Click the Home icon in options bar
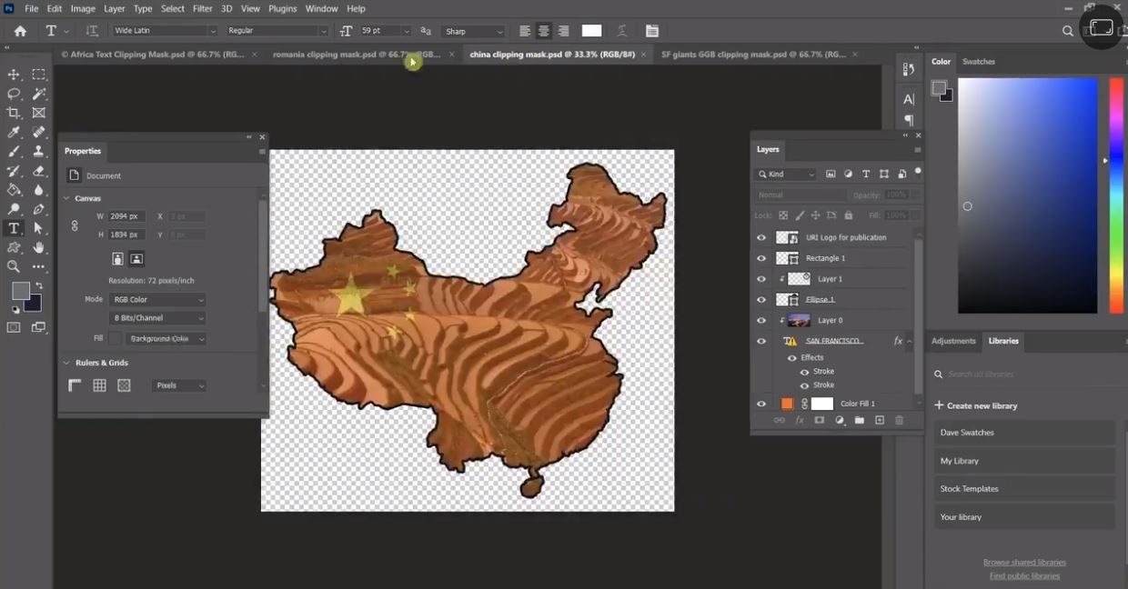Viewport: 1128px width, 589px height. [20, 31]
